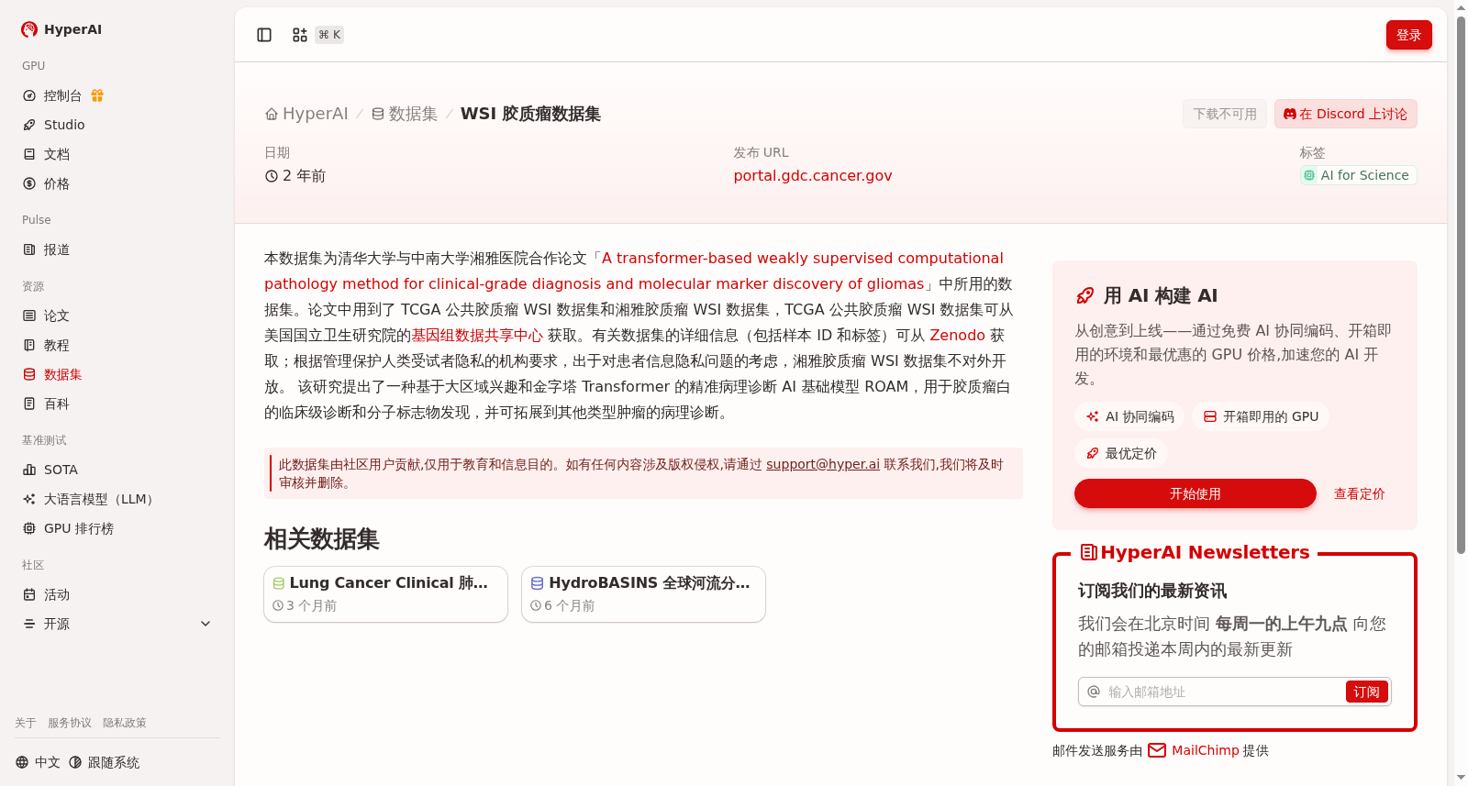Click the envelope icon before MailChimp
Viewport: 1468px width, 786px height.
click(1157, 750)
